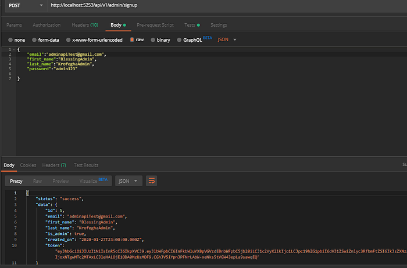The width and height of the screenshot is (407, 268).
Task: Select the form-data radio button
Action: pyautogui.click(x=34, y=40)
